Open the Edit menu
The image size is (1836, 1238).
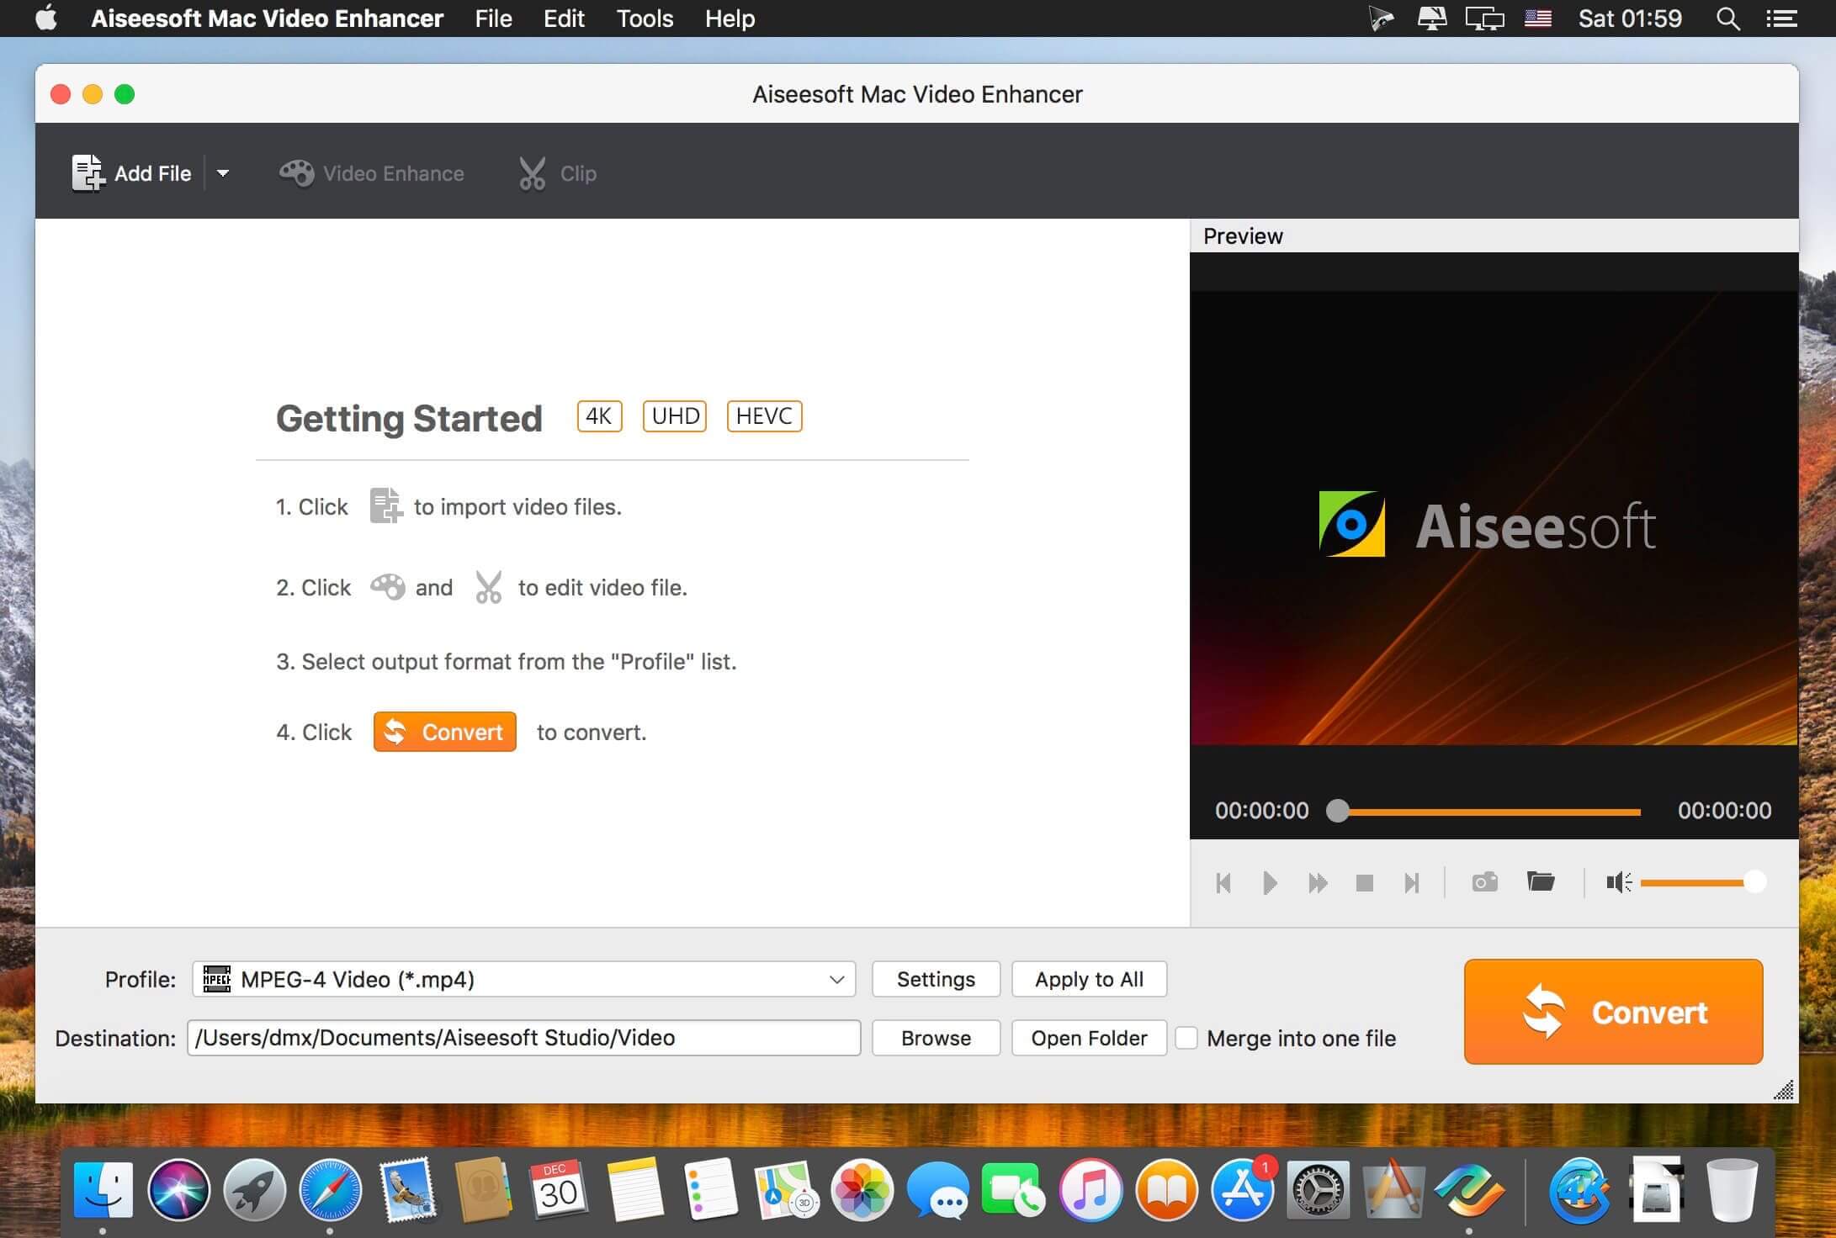tap(564, 19)
